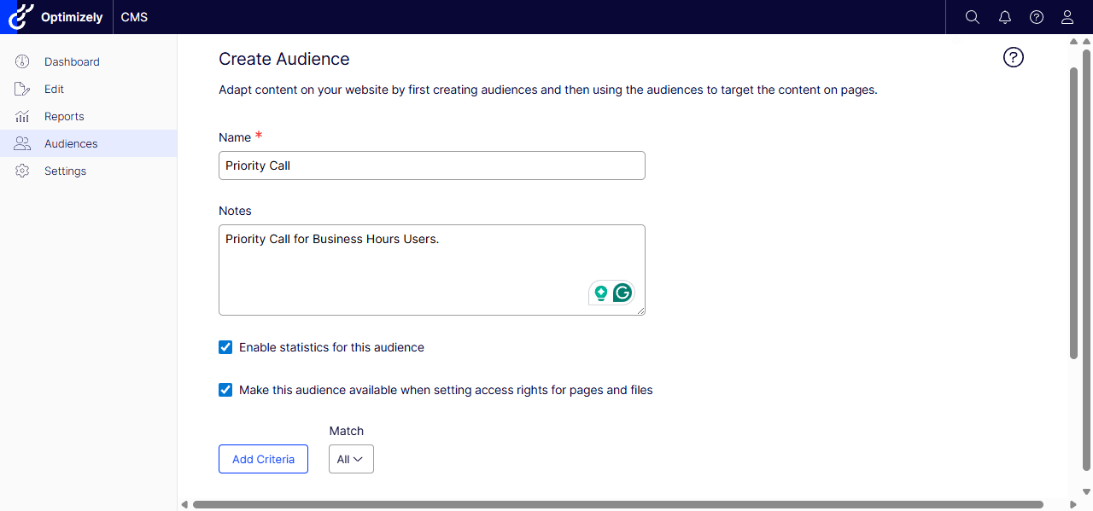Click inside the Name input field
This screenshot has height=511, width=1093.
tap(431, 165)
